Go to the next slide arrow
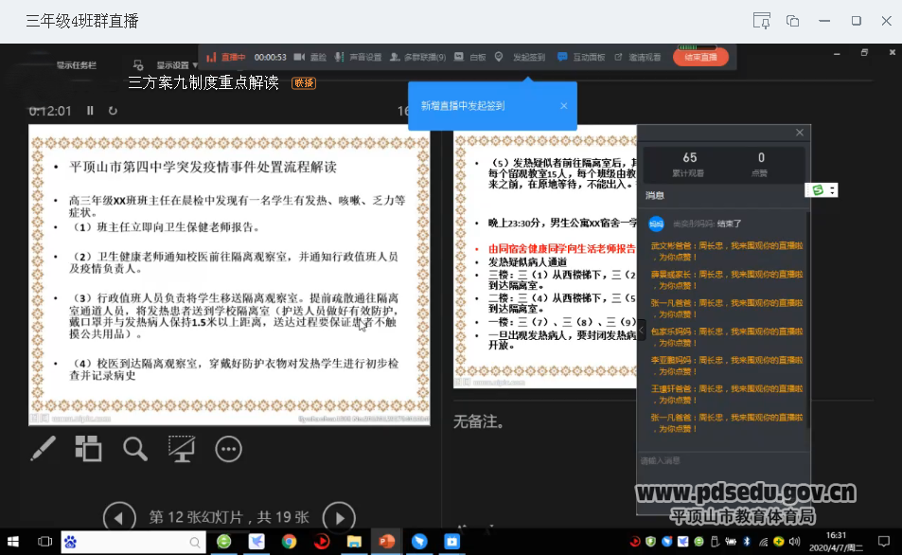The height and width of the screenshot is (555, 902). click(x=338, y=517)
